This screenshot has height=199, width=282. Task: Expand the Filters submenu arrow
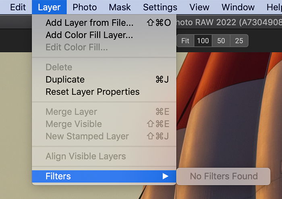click(165, 176)
